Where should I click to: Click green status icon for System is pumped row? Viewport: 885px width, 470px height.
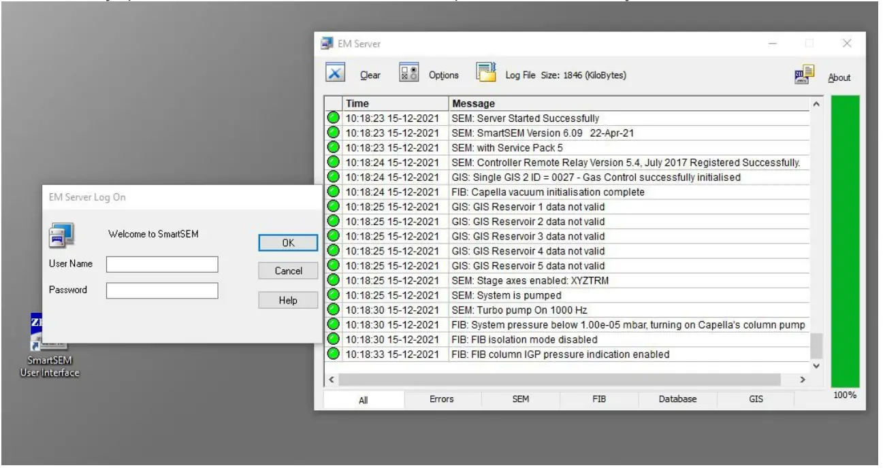333,295
